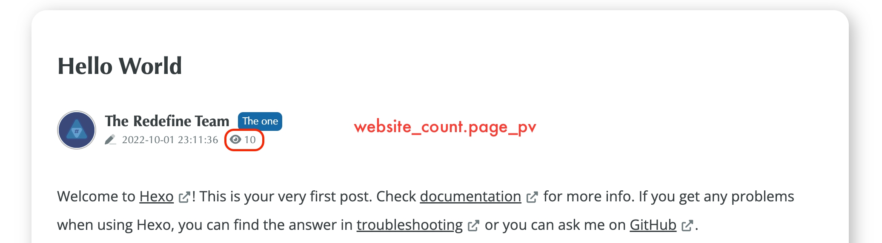Viewport: 882px width, 243px height.
Task: Click the red outline around view counter
Action: pos(244,140)
